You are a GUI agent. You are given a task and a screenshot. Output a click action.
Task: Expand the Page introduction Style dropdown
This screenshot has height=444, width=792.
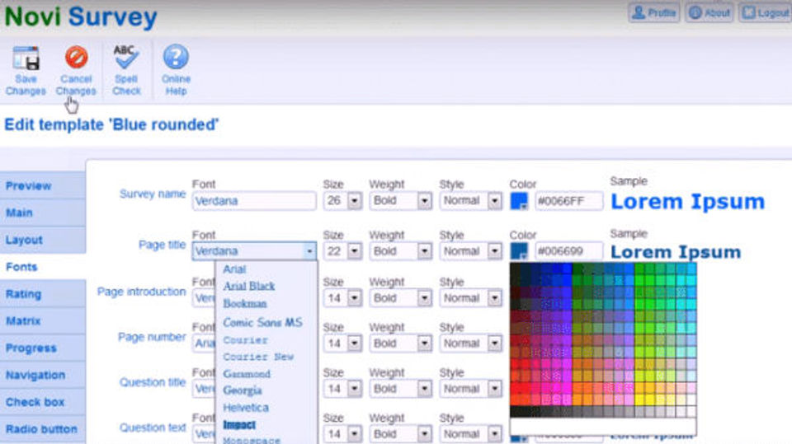[x=494, y=298]
